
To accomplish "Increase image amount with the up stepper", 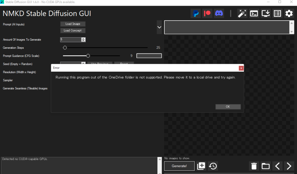I will click(83, 38).
